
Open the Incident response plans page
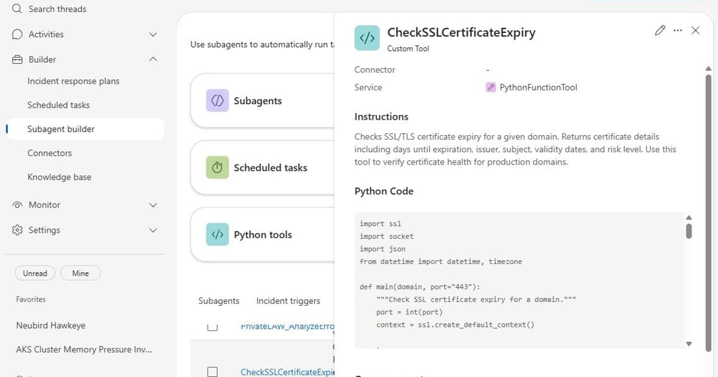click(73, 81)
